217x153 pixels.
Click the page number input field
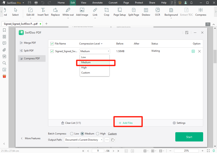[x=98, y=151]
